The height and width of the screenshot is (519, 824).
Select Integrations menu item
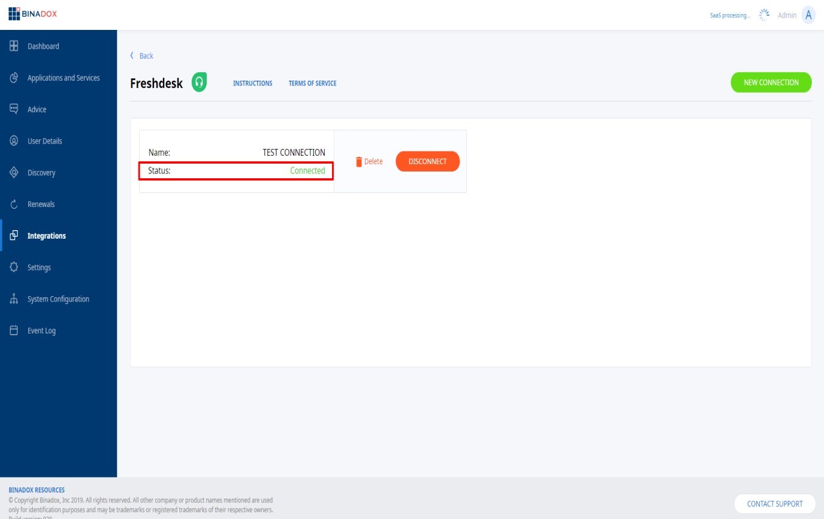(x=46, y=236)
